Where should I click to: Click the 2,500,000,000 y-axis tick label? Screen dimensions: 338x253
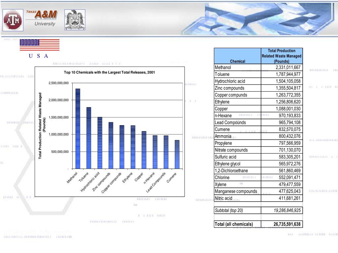pyautogui.click(x=59, y=83)
